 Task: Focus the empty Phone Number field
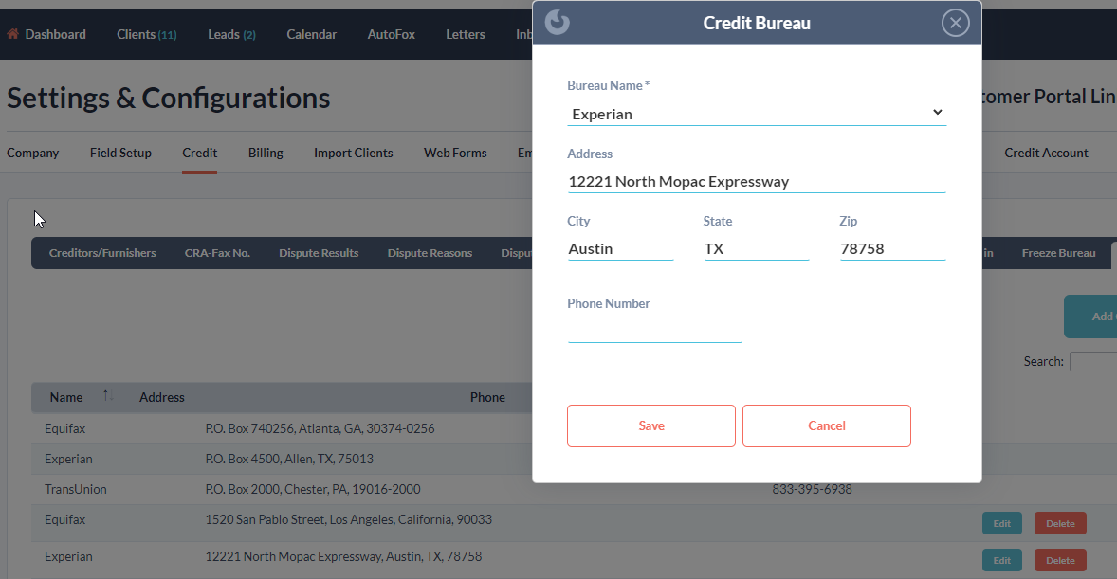[x=654, y=331]
